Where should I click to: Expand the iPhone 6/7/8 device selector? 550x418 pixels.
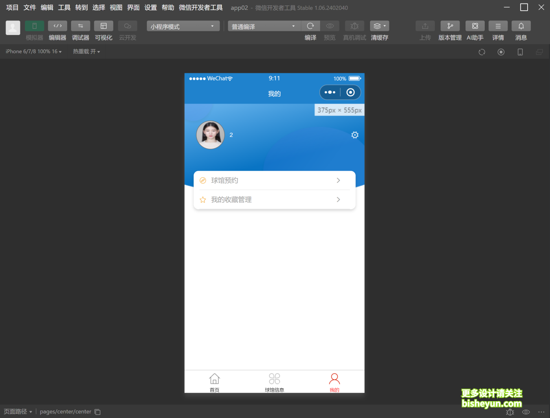coord(33,51)
